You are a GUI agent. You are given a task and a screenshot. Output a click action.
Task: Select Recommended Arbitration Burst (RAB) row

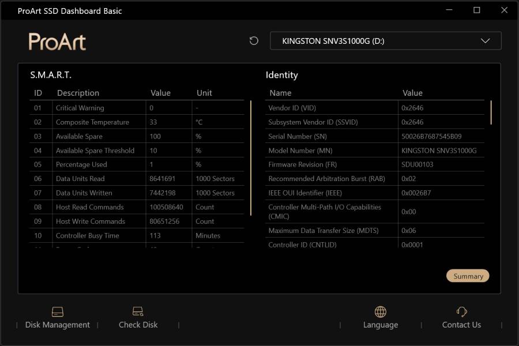pos(375,179)
